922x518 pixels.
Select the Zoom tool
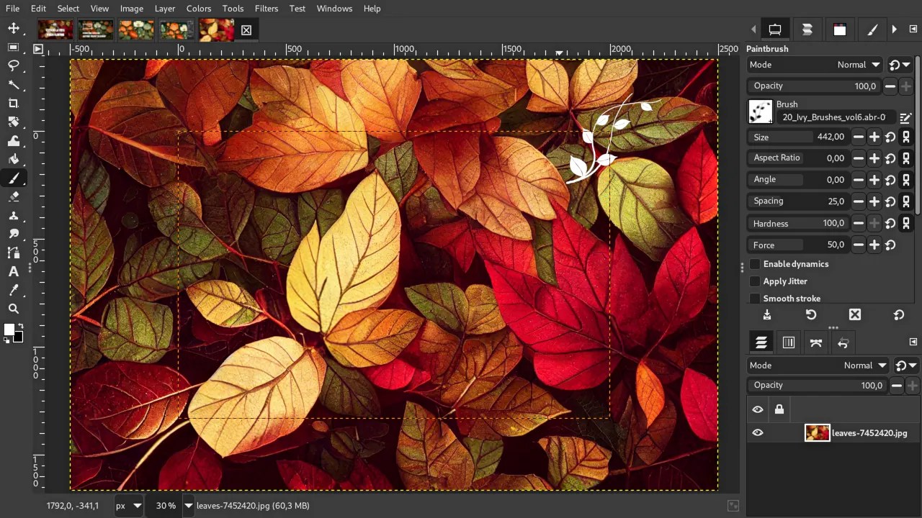click(x=14, y=308)
